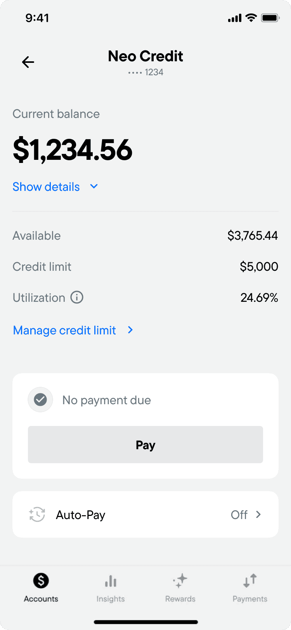Tap the back arrow icon
The width and height of the screenshot is (291, 630).
click(x=28, y=62)
